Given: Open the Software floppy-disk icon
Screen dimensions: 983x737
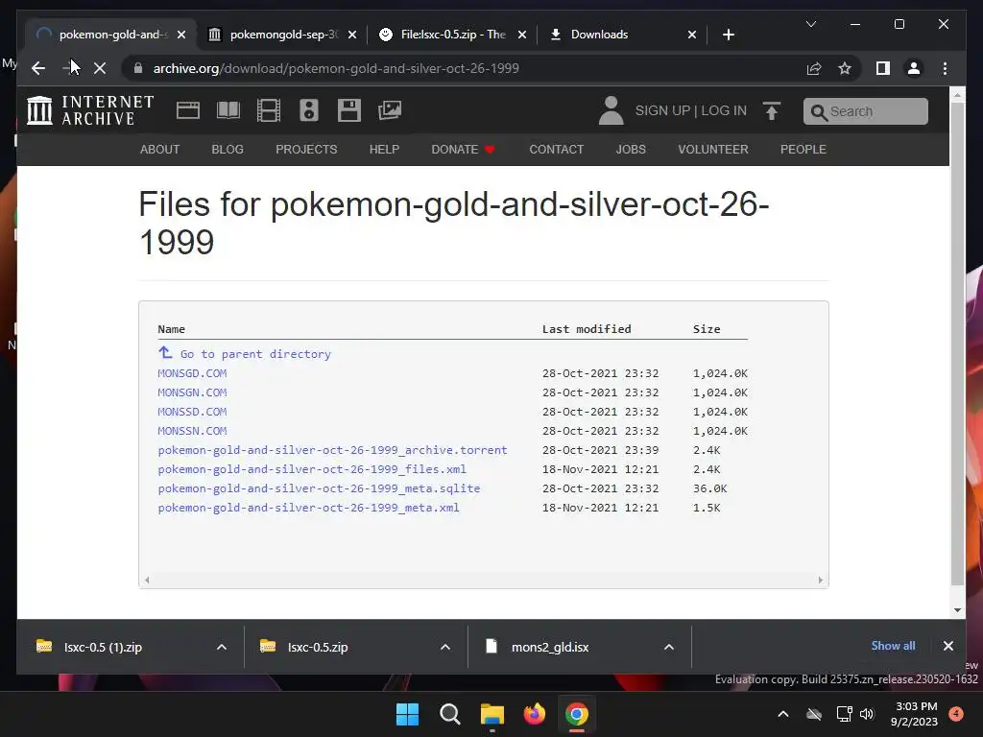Looking at the screenshot, I should click(349, 110).
